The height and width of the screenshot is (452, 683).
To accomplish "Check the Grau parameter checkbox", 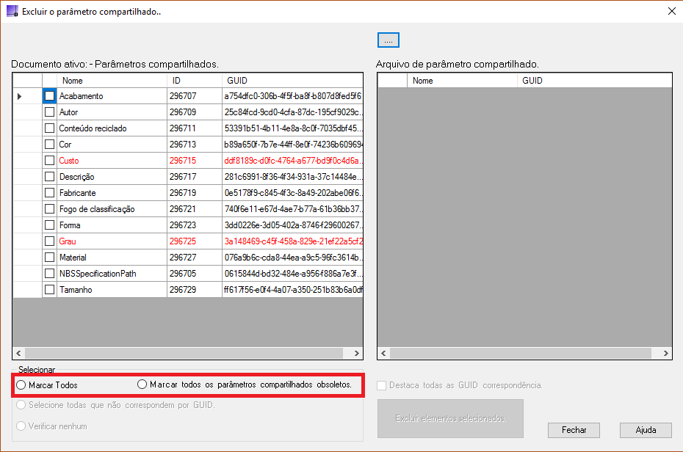I will point(50,241).
